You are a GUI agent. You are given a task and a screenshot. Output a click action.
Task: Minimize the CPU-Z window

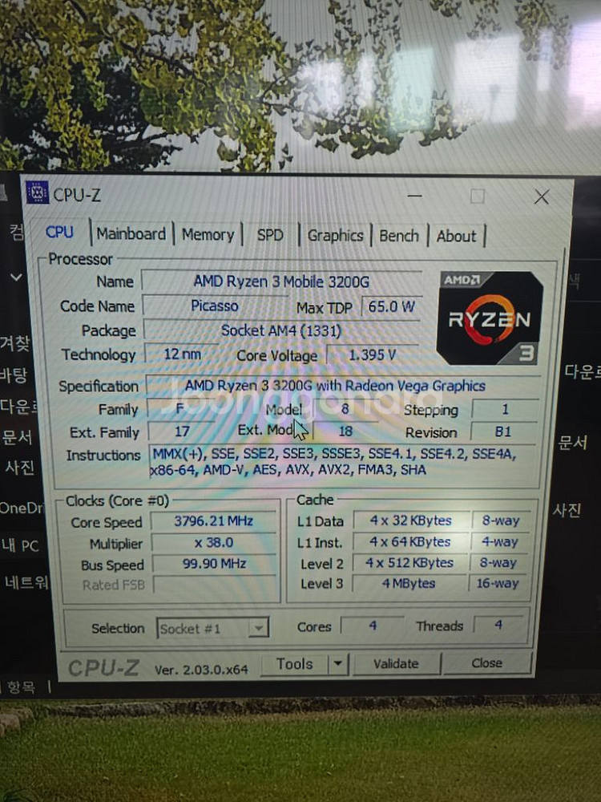[414, 196]
